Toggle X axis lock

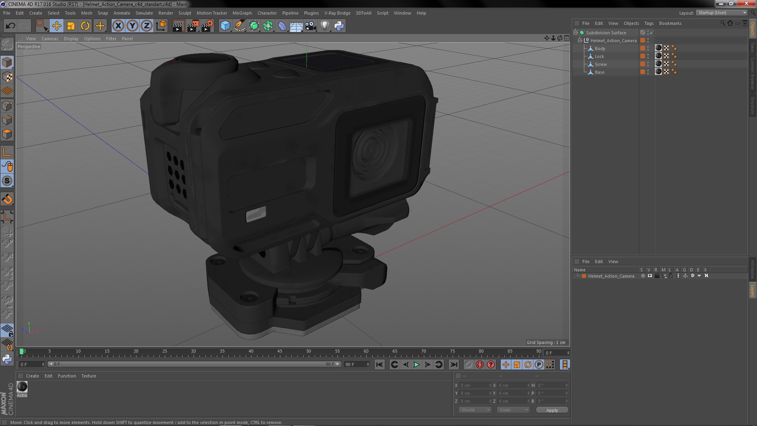click(118, 26)
